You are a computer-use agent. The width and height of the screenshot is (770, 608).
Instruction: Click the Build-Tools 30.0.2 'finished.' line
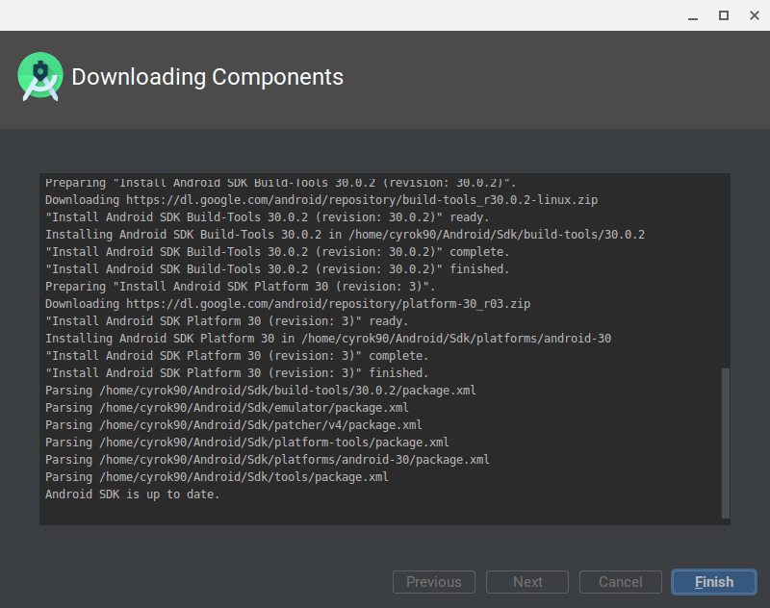tap(277, 269)
